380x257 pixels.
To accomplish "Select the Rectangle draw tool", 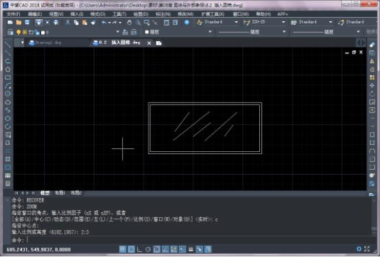I will [8, 78].
